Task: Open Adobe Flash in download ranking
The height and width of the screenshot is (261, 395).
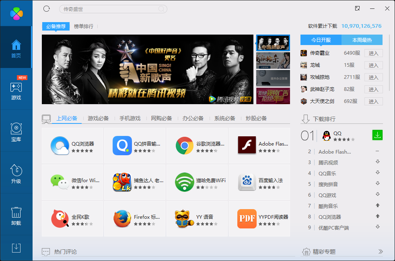Action: point(335,152)
